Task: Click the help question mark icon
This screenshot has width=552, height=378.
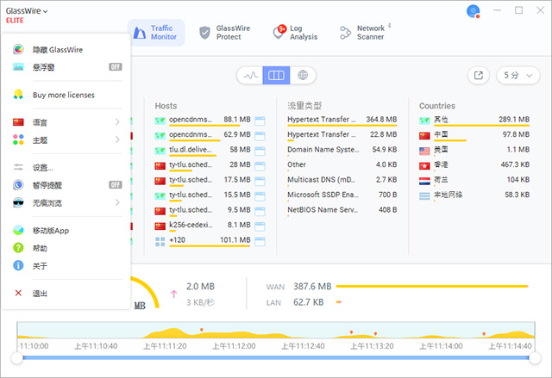Action: (19, 248)
